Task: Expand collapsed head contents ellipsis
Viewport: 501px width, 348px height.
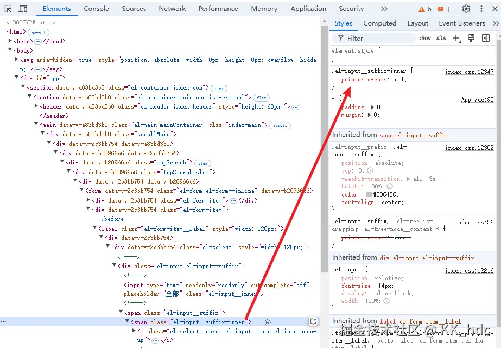Action: click(37, 42)
